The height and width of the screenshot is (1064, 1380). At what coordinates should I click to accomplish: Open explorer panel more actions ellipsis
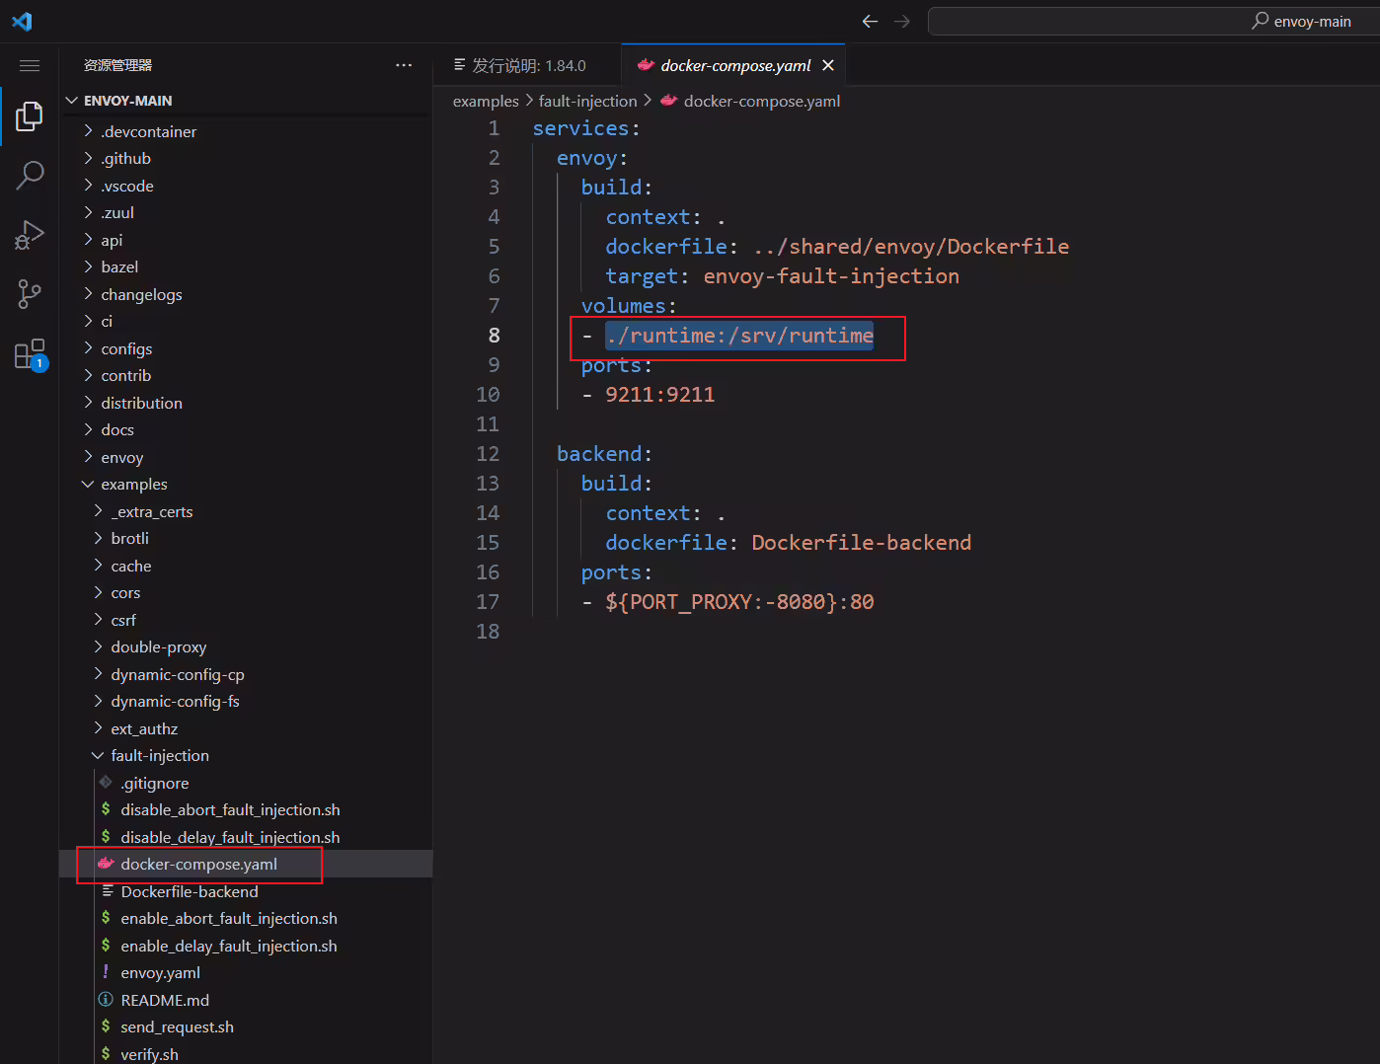pos(404,65)
